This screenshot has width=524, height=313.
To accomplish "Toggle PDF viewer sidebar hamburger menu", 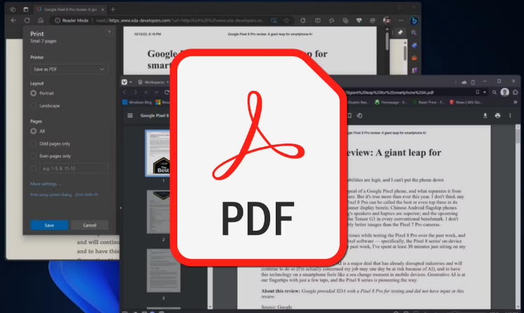I will (x=130, y=115).
